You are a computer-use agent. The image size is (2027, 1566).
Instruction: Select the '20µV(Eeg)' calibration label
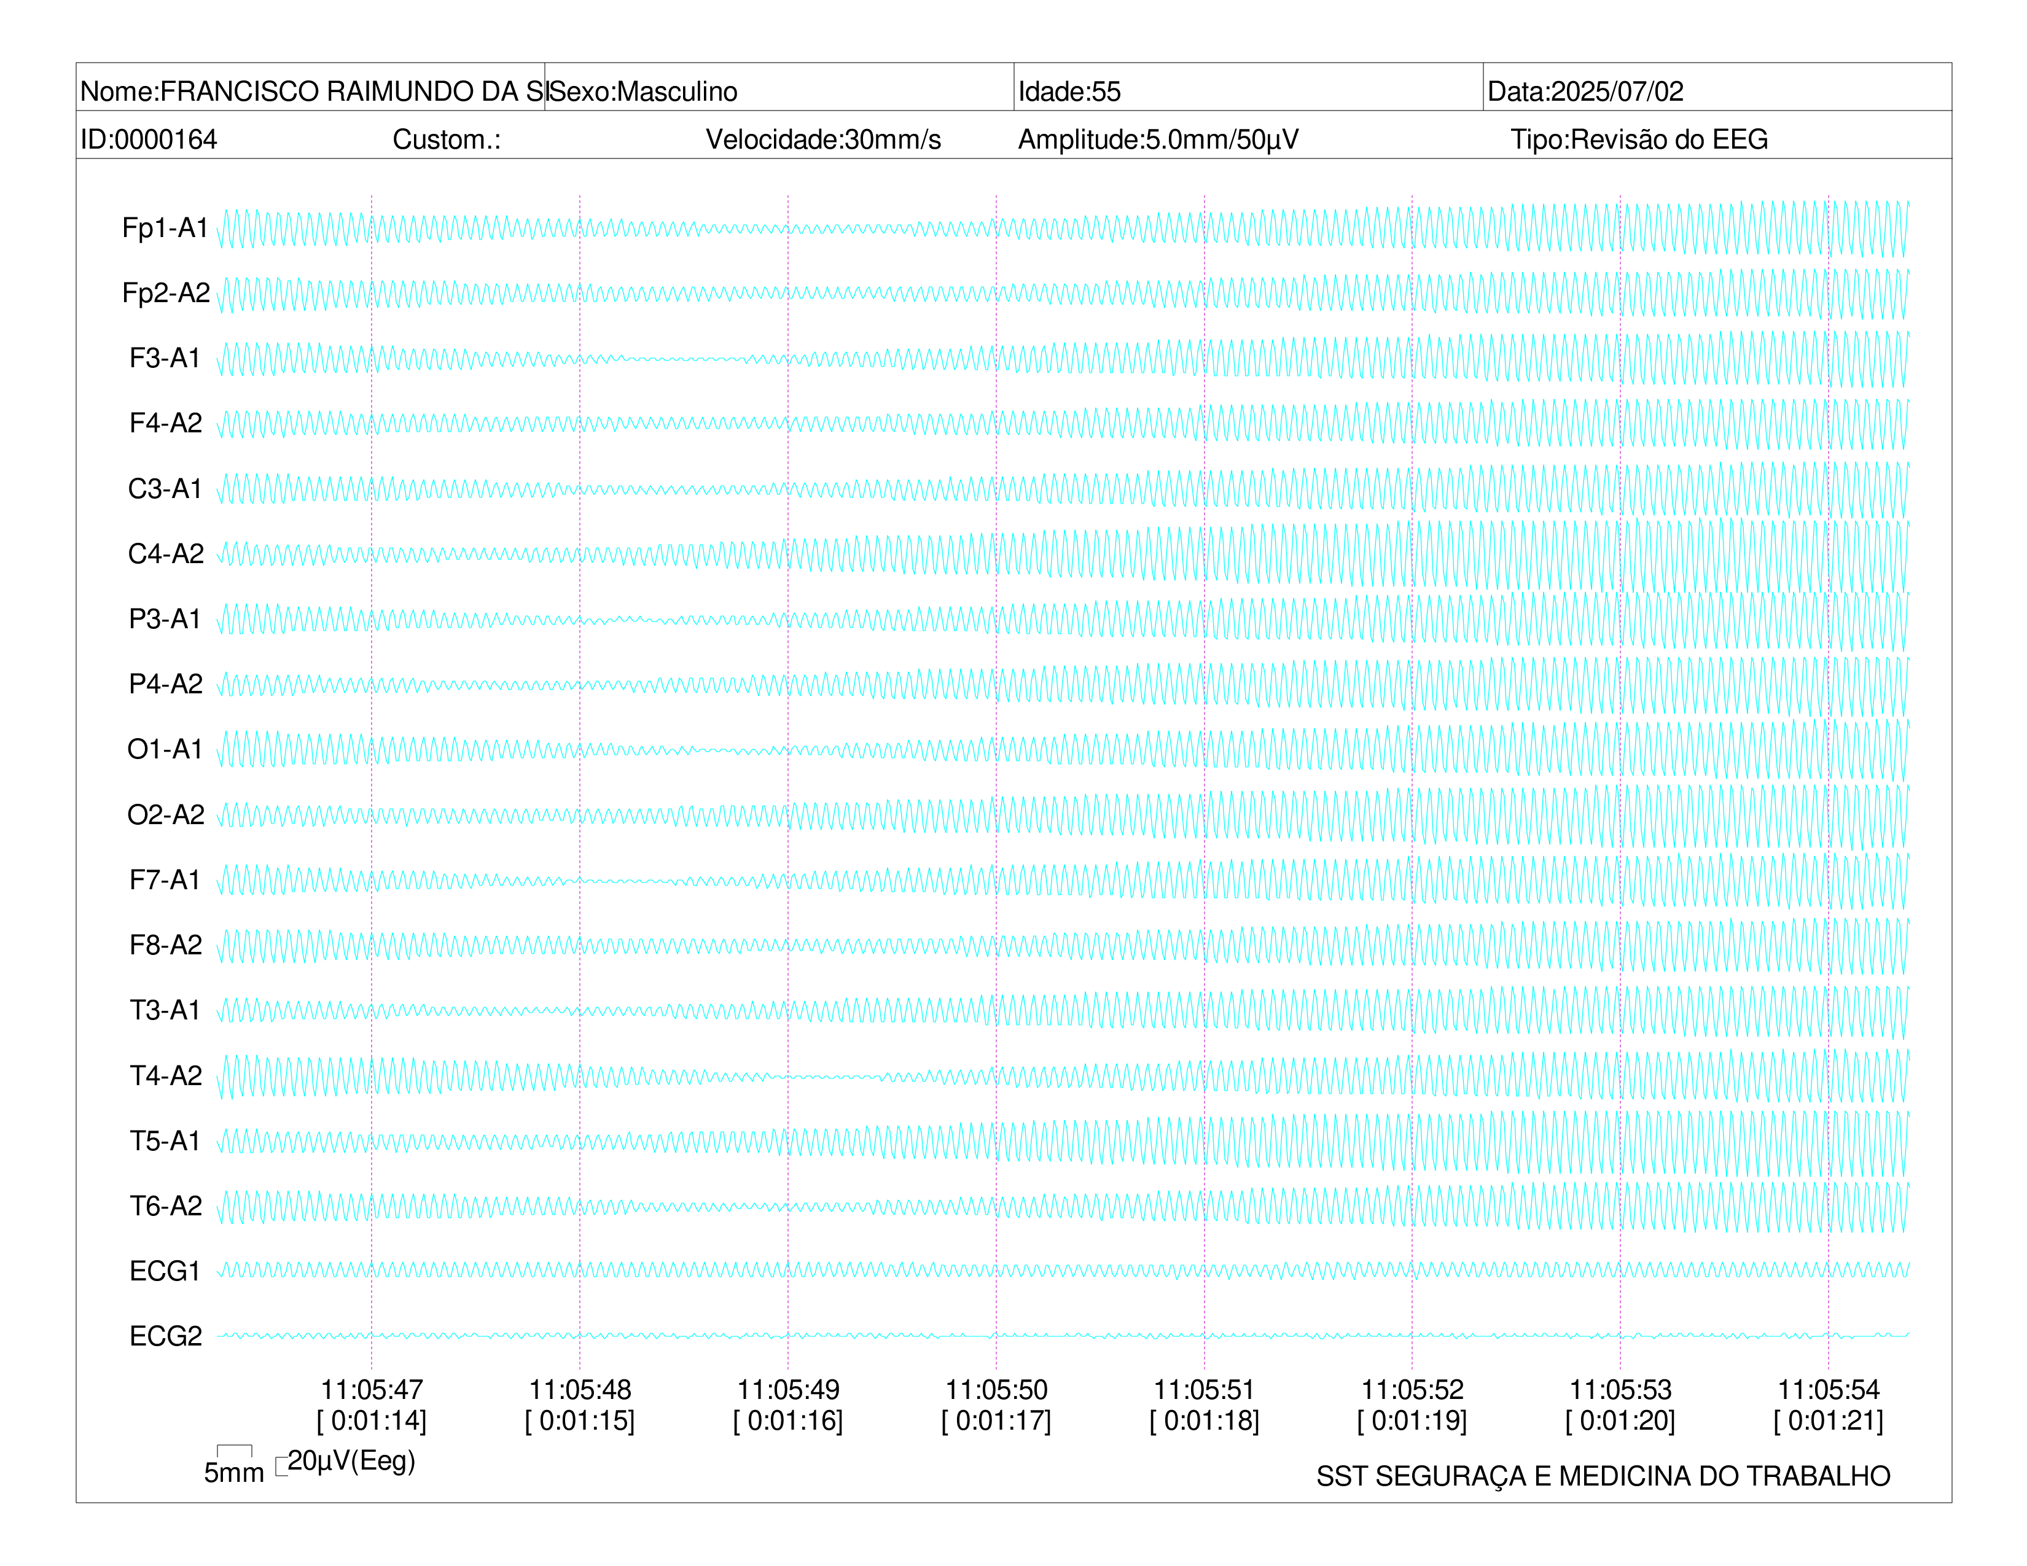tap(351, 1461)
